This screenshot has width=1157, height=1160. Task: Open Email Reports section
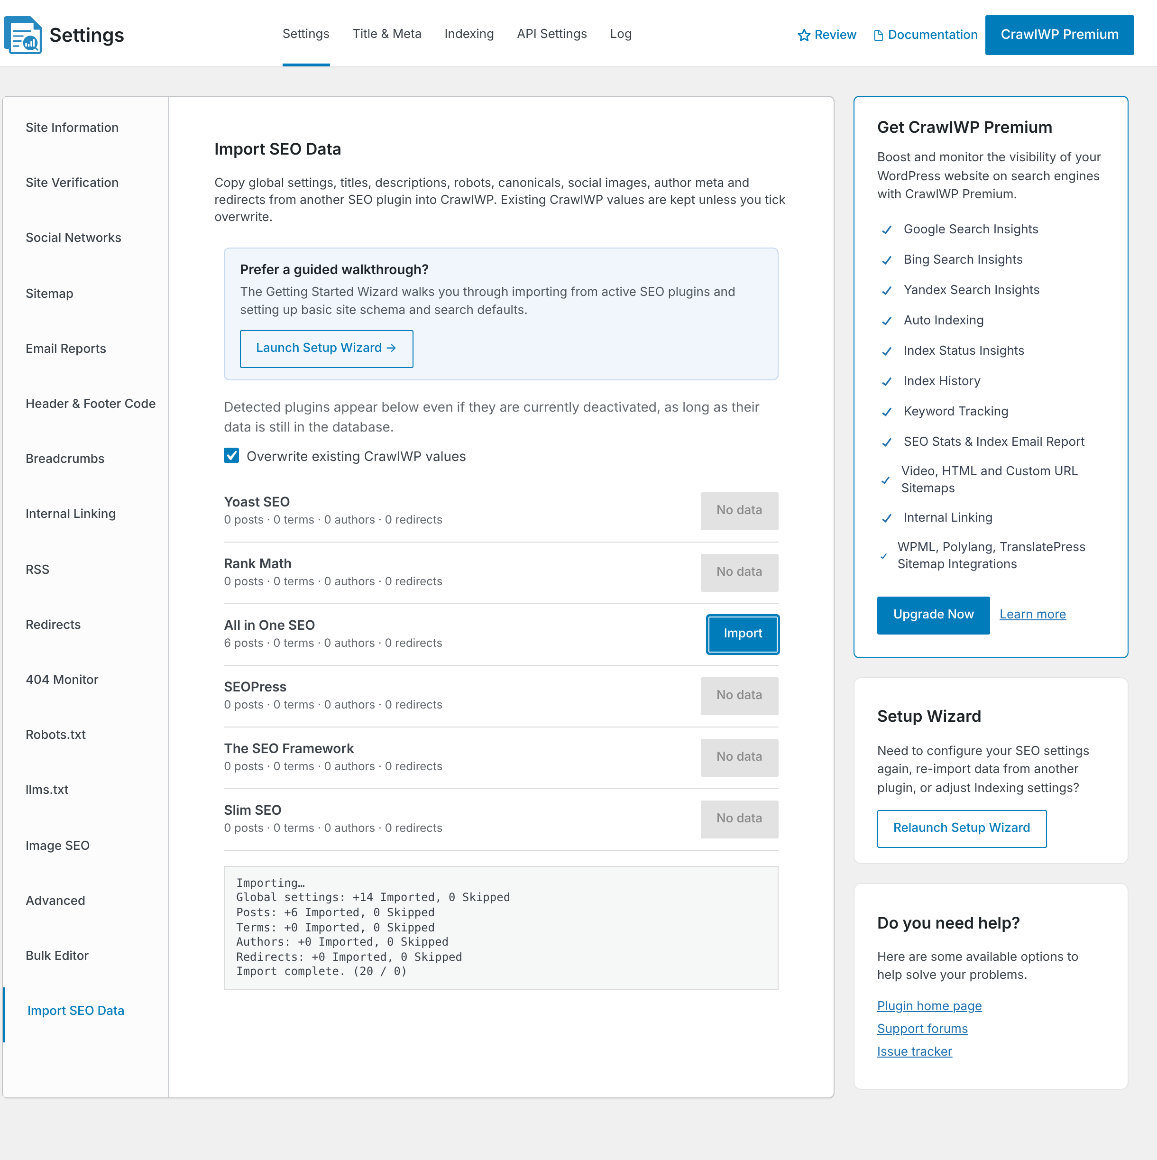click(x=65, y=348)
